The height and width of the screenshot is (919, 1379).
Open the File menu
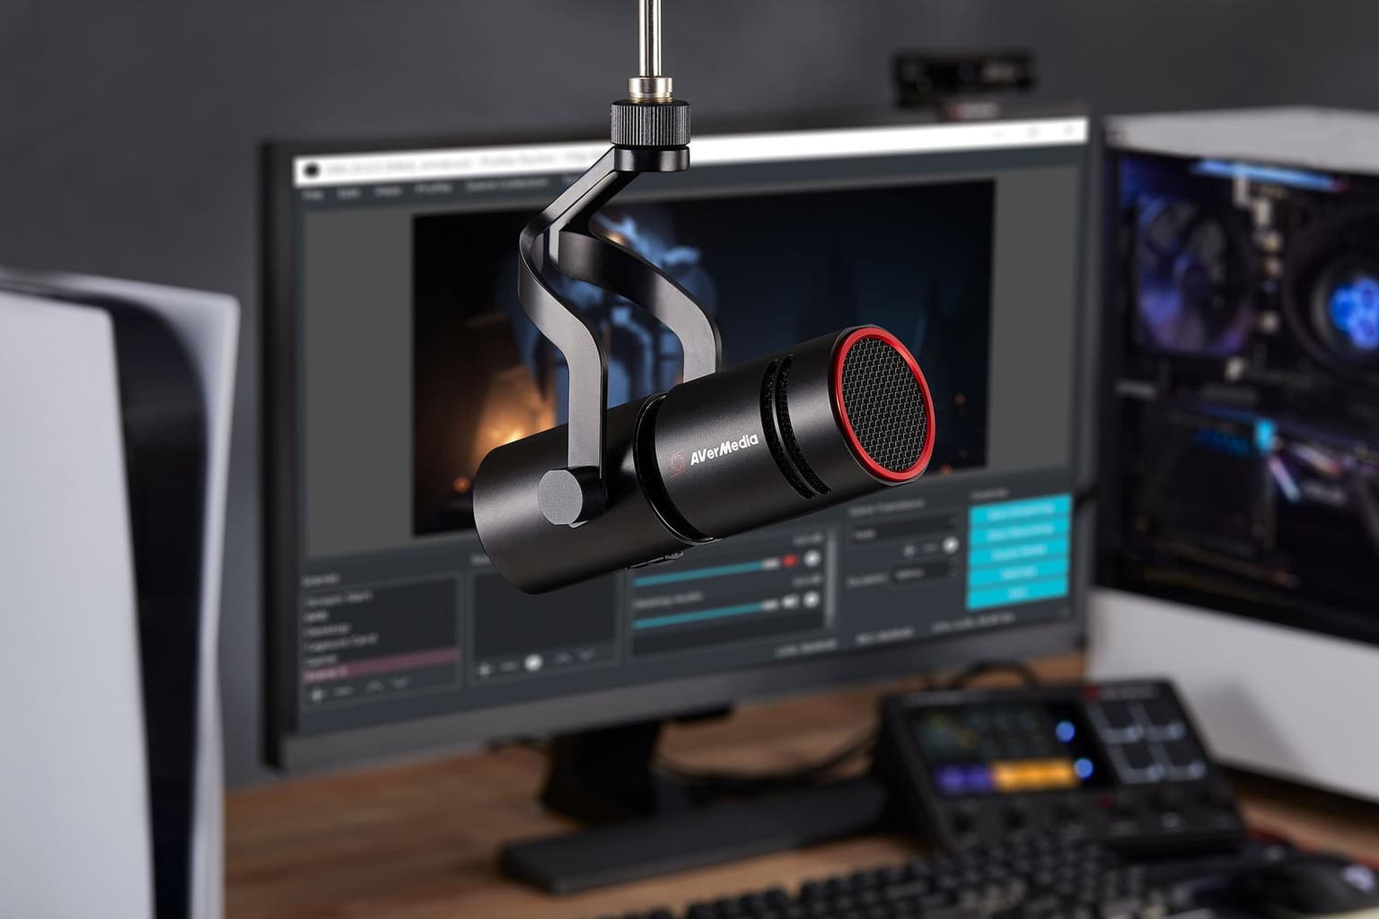pos(313,193)
